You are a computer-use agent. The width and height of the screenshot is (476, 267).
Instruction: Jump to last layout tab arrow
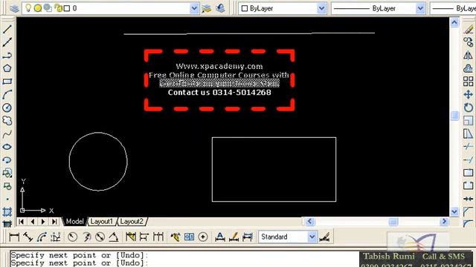[x=54, y=222]
